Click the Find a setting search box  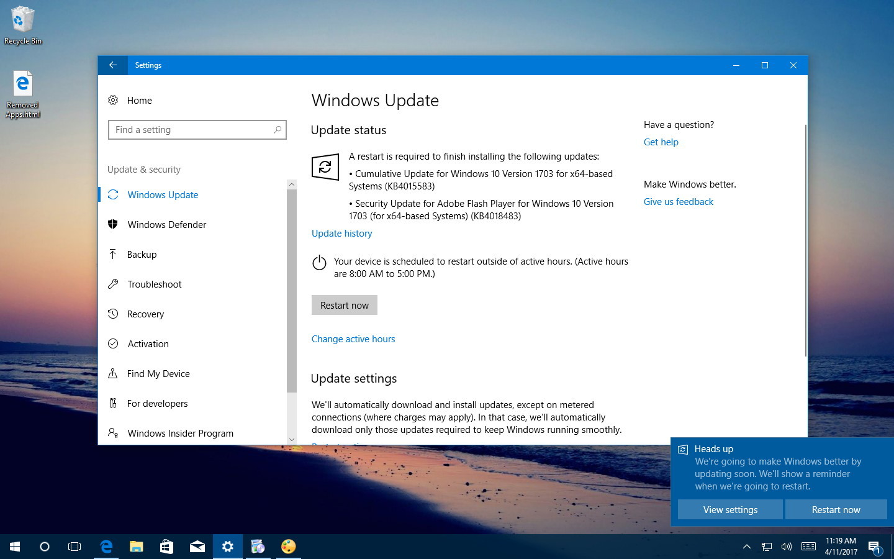click(197, 130)
